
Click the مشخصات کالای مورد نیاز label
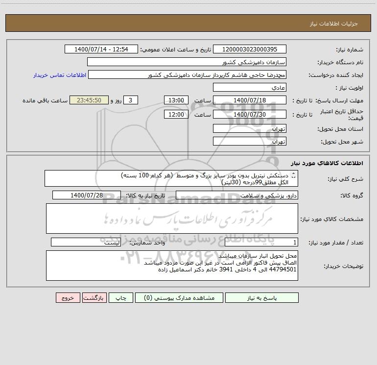coord(332,219)
